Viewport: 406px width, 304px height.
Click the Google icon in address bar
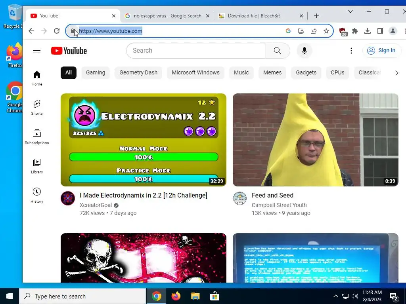pyautogui.click(x=288, y=31)
